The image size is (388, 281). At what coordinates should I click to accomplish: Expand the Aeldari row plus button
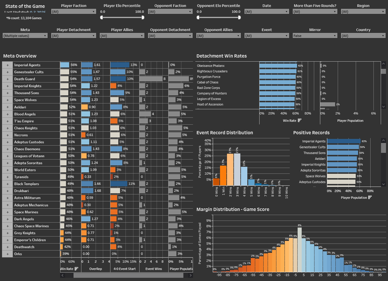(x=8, y=107)
